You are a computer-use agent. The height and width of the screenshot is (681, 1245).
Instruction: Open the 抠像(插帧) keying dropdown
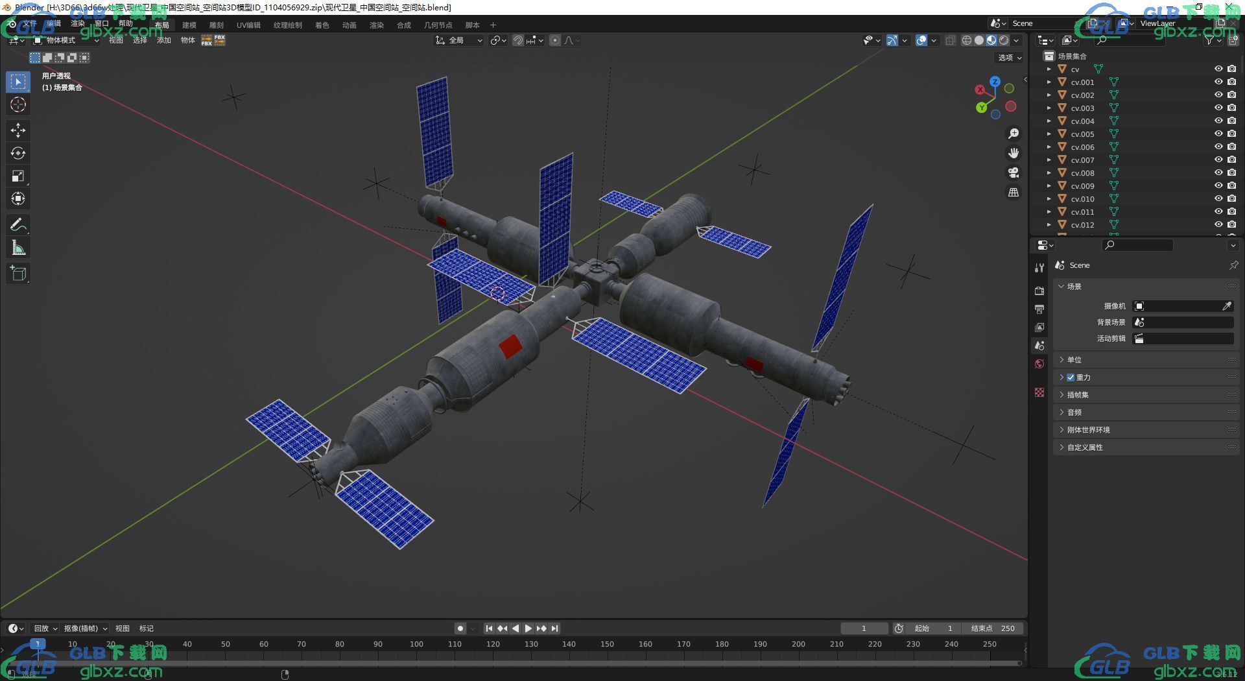click(x=86, y=628)
